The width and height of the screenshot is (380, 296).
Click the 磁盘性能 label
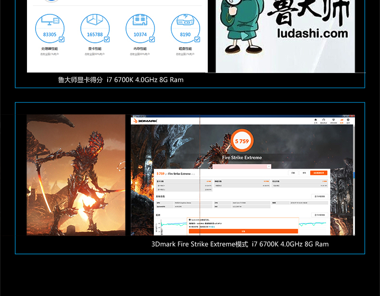pos(185,49)
